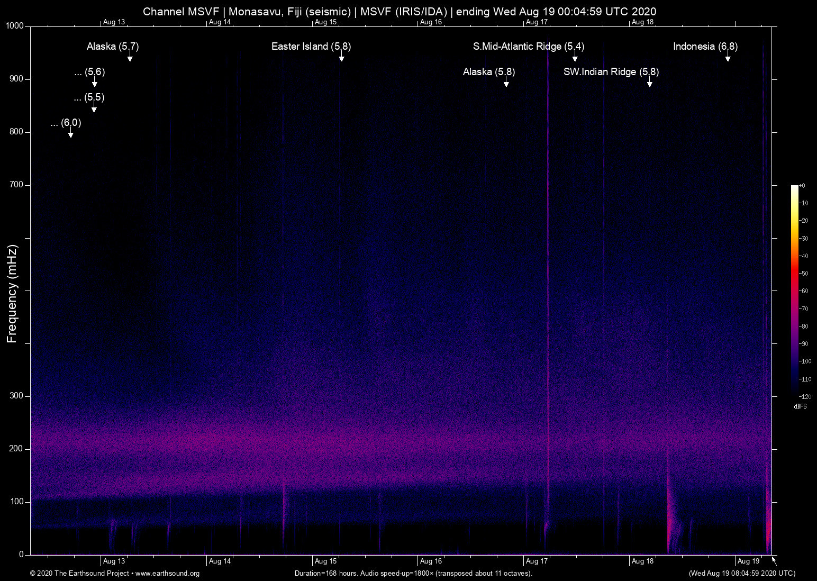Viewport: 817px width, 581px height.
Task: Click the Aug 19 label on the bottom axis
Action: click(x=748, y=561)
